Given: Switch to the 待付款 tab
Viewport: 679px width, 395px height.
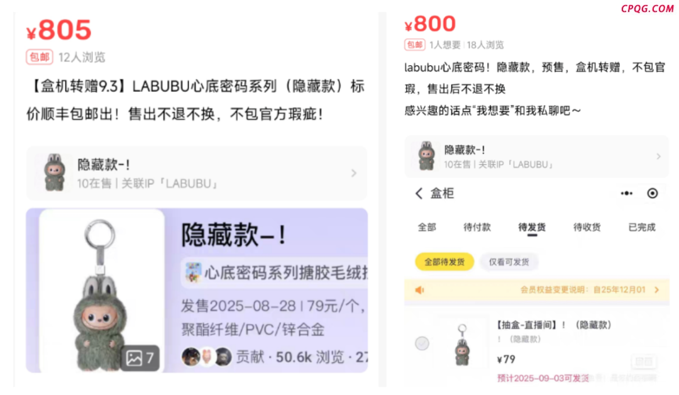Looking at the screenshot, I should (x=477, y=228).
